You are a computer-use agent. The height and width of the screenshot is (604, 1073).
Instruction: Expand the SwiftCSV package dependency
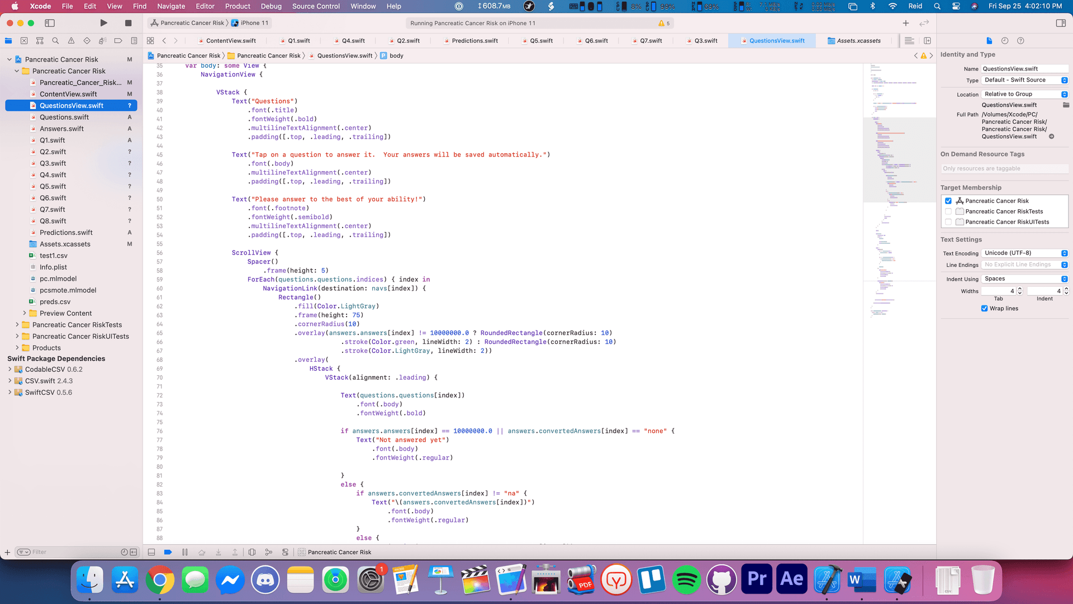click(x=10, y=393)
